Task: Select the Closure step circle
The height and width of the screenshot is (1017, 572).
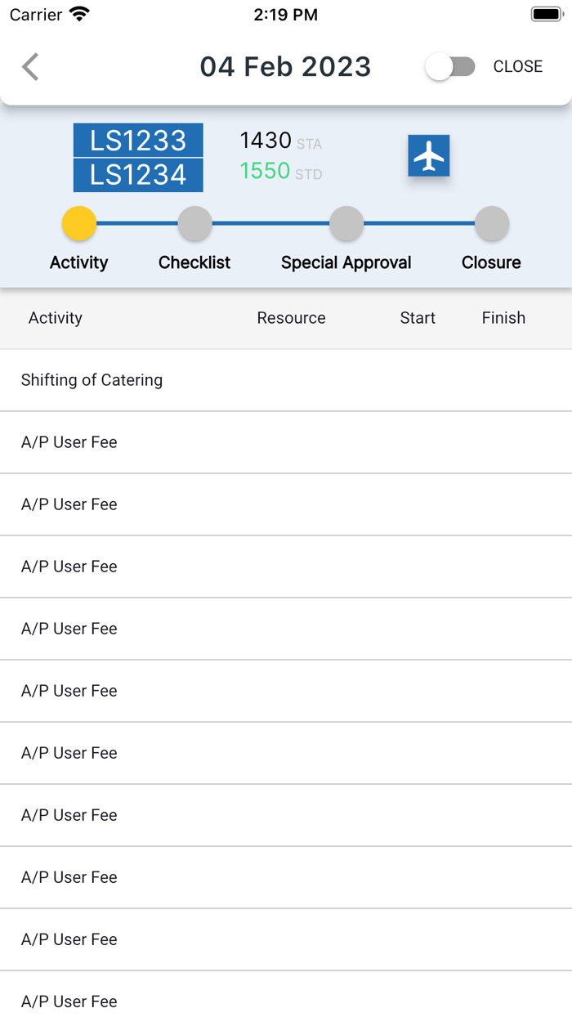Action: pos(492,223)
